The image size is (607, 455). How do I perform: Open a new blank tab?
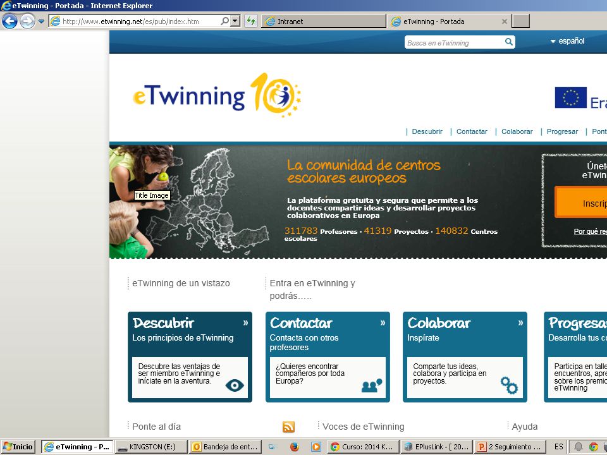pyautogui.click(x=520, y=21)
